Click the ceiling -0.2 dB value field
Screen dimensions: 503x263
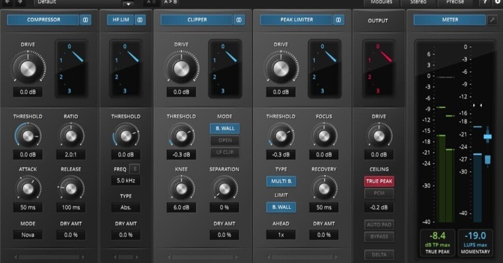(x=379, y=207)
